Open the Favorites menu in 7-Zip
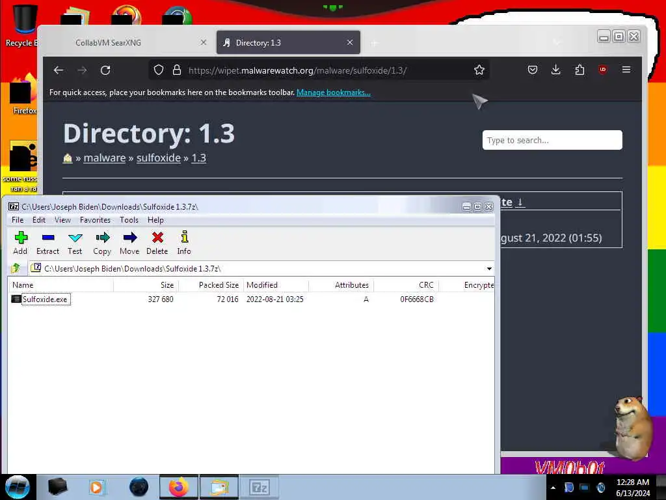 [95, 220]
